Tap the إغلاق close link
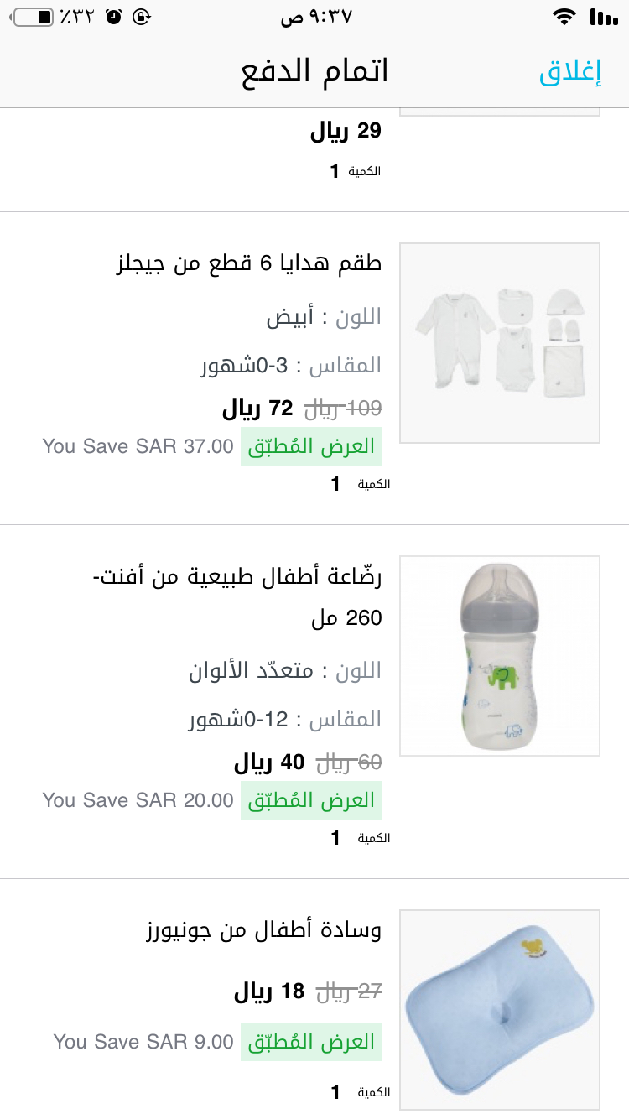Screen dimensions: 629x1119 coord(570,72)
